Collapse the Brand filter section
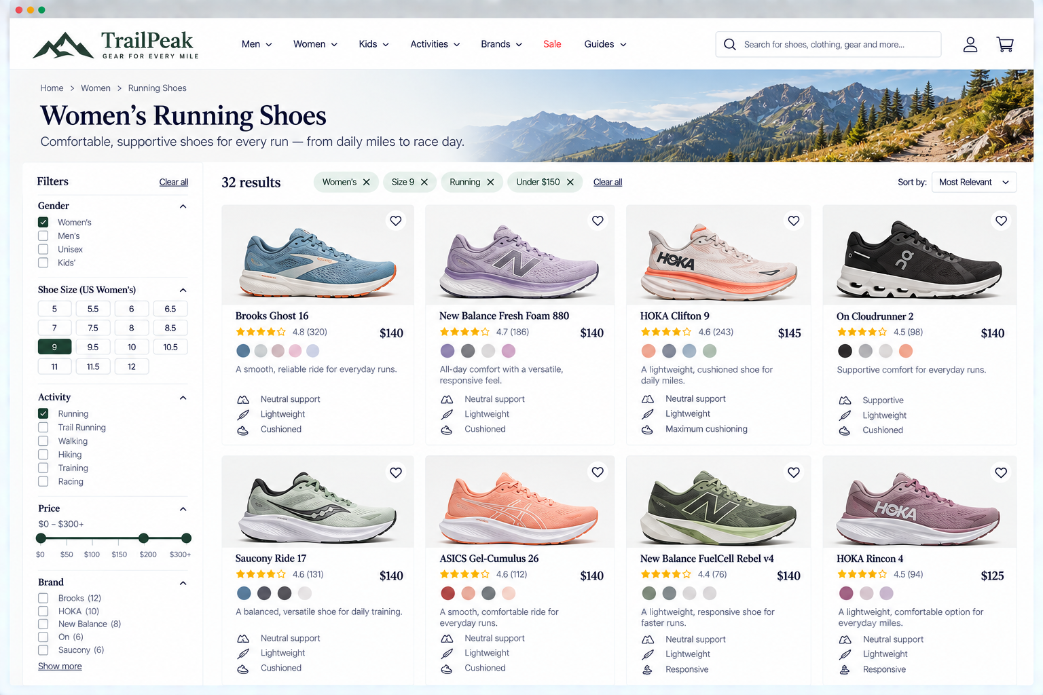The image size is (1043, 695). tap(183, 583)
